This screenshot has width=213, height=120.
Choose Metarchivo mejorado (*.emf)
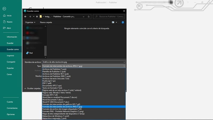pos(84,118)
